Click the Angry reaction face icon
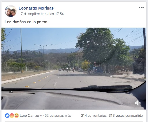 point(12,116)
